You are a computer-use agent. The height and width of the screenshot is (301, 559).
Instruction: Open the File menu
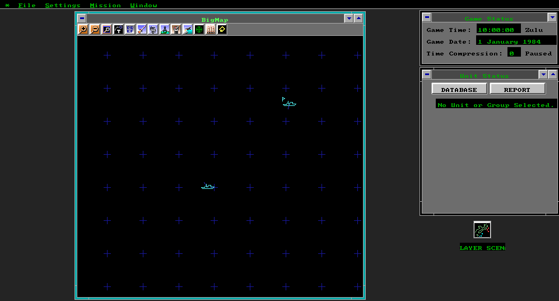(x=27, y=6)
